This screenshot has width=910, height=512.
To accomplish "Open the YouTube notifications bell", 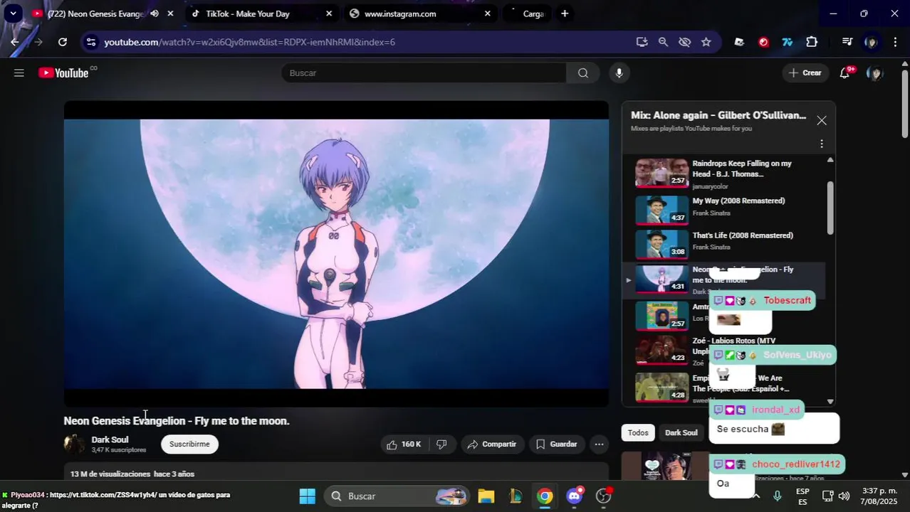I will (x=845, y=73).
